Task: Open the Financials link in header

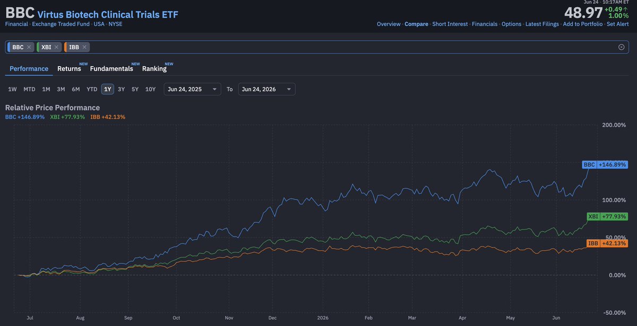Action: click(x=485, y=24)
